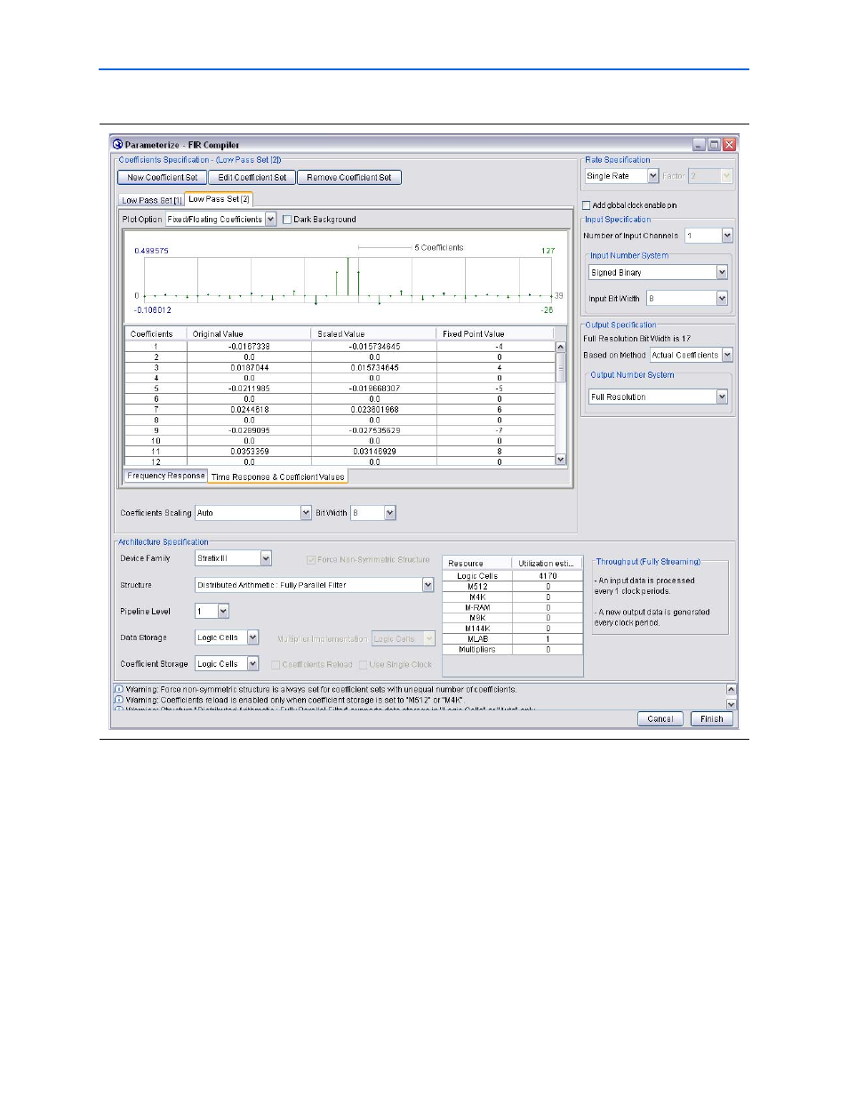
Task: Click the M144K resource row
Action: (x=513, y=629)
